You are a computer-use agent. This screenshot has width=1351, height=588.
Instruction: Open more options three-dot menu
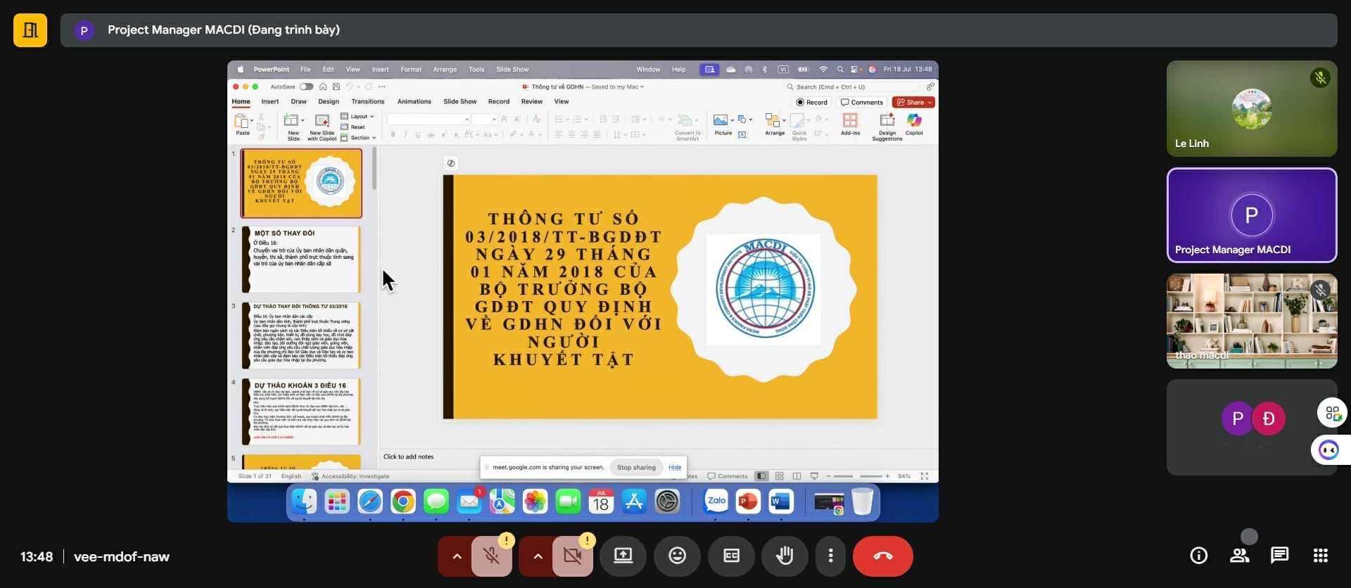pos(830,556)
